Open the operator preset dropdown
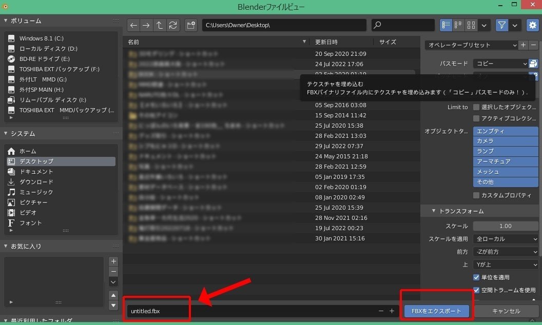This screenshot has height=325, width=542. [x=472, y=45]
